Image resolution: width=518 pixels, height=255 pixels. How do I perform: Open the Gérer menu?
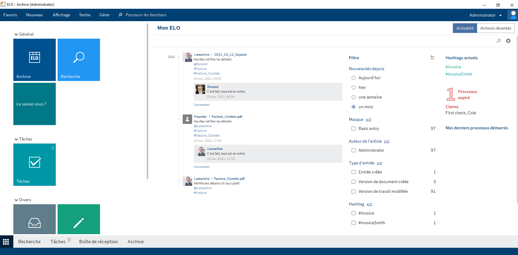pos(105,15)
